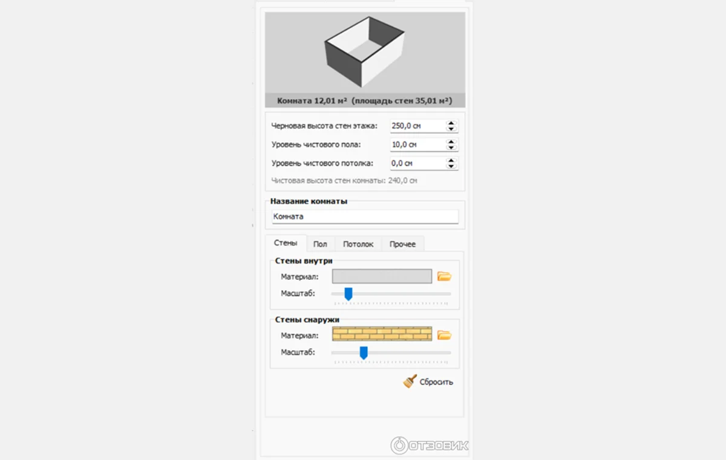Image resolution: width=726 pixels, height=460 pixels.
Task: Click the brush icon next to Сбросить
Action: 410,381
